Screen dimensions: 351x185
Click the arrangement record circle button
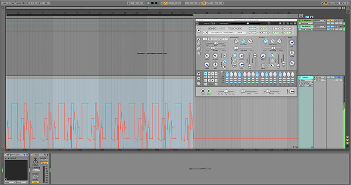coord(156,3)
